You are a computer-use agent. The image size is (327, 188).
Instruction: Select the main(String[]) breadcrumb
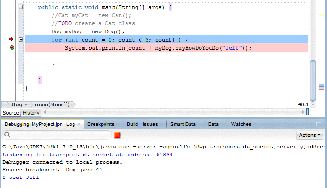[52, 104]
